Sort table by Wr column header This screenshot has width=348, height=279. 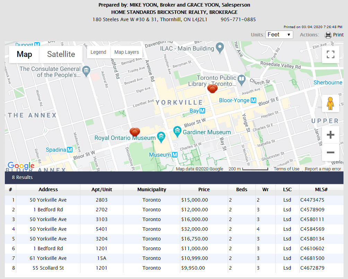click(x=266, y=189)
